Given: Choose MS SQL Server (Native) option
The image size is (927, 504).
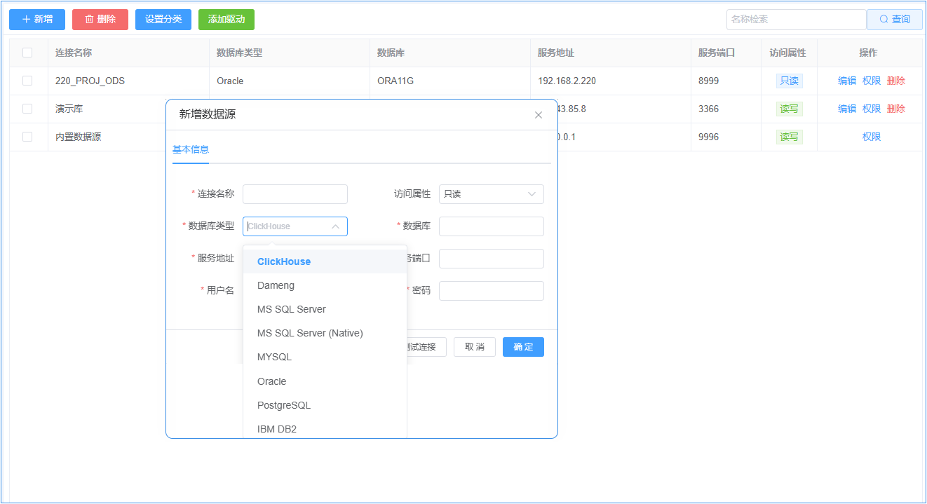Looking at the screenshot, I should point(325,333).
